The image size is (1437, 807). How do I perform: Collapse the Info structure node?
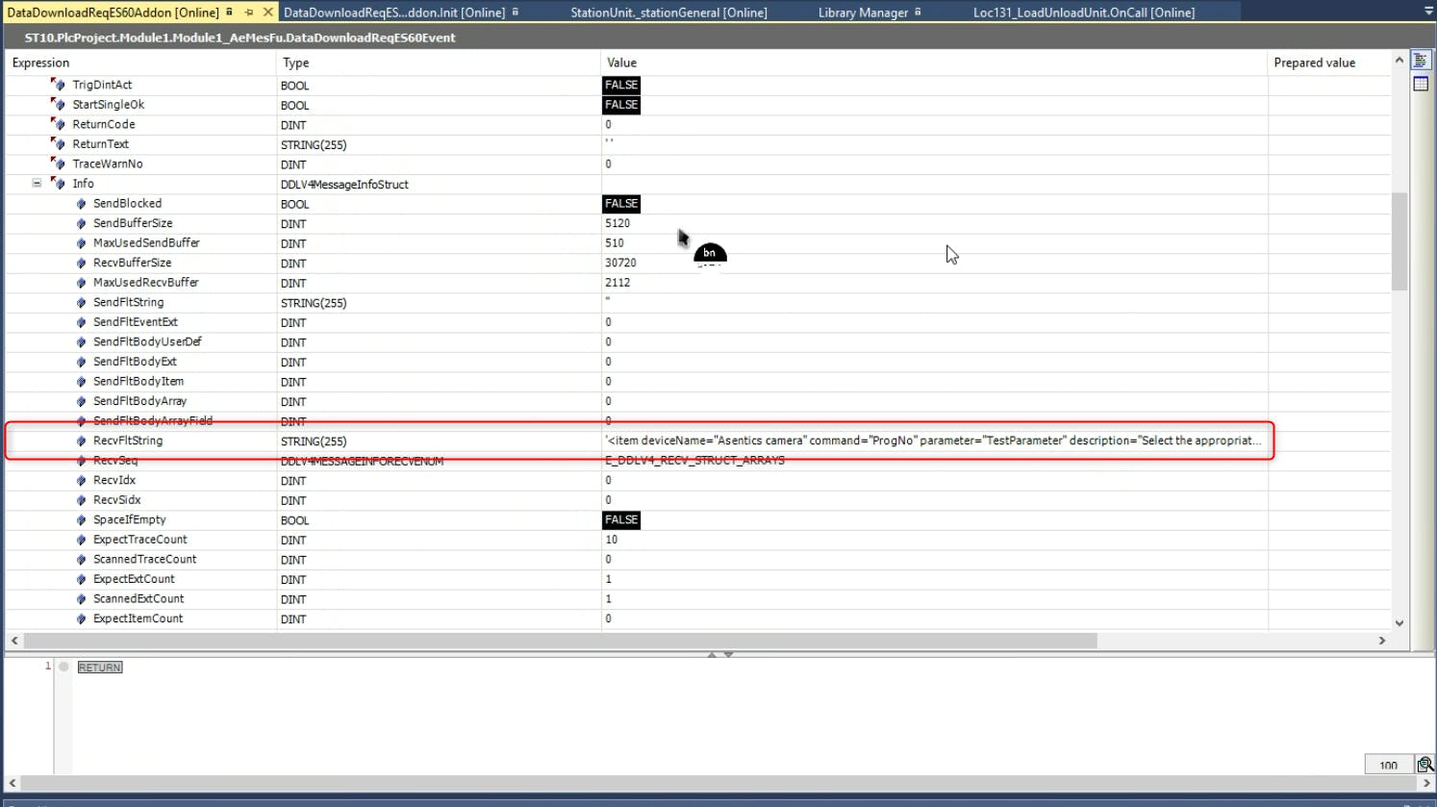37,184
